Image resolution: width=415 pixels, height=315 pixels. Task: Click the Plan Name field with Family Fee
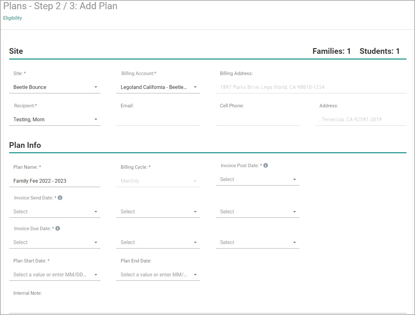[x=55, y=181]
